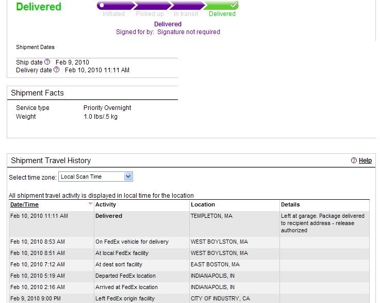This screenshot has height=303, width=380.
Task: Select the Delivered TEMPLETON, MA history row
Action: pyautogui.click(x=189, y=224)
